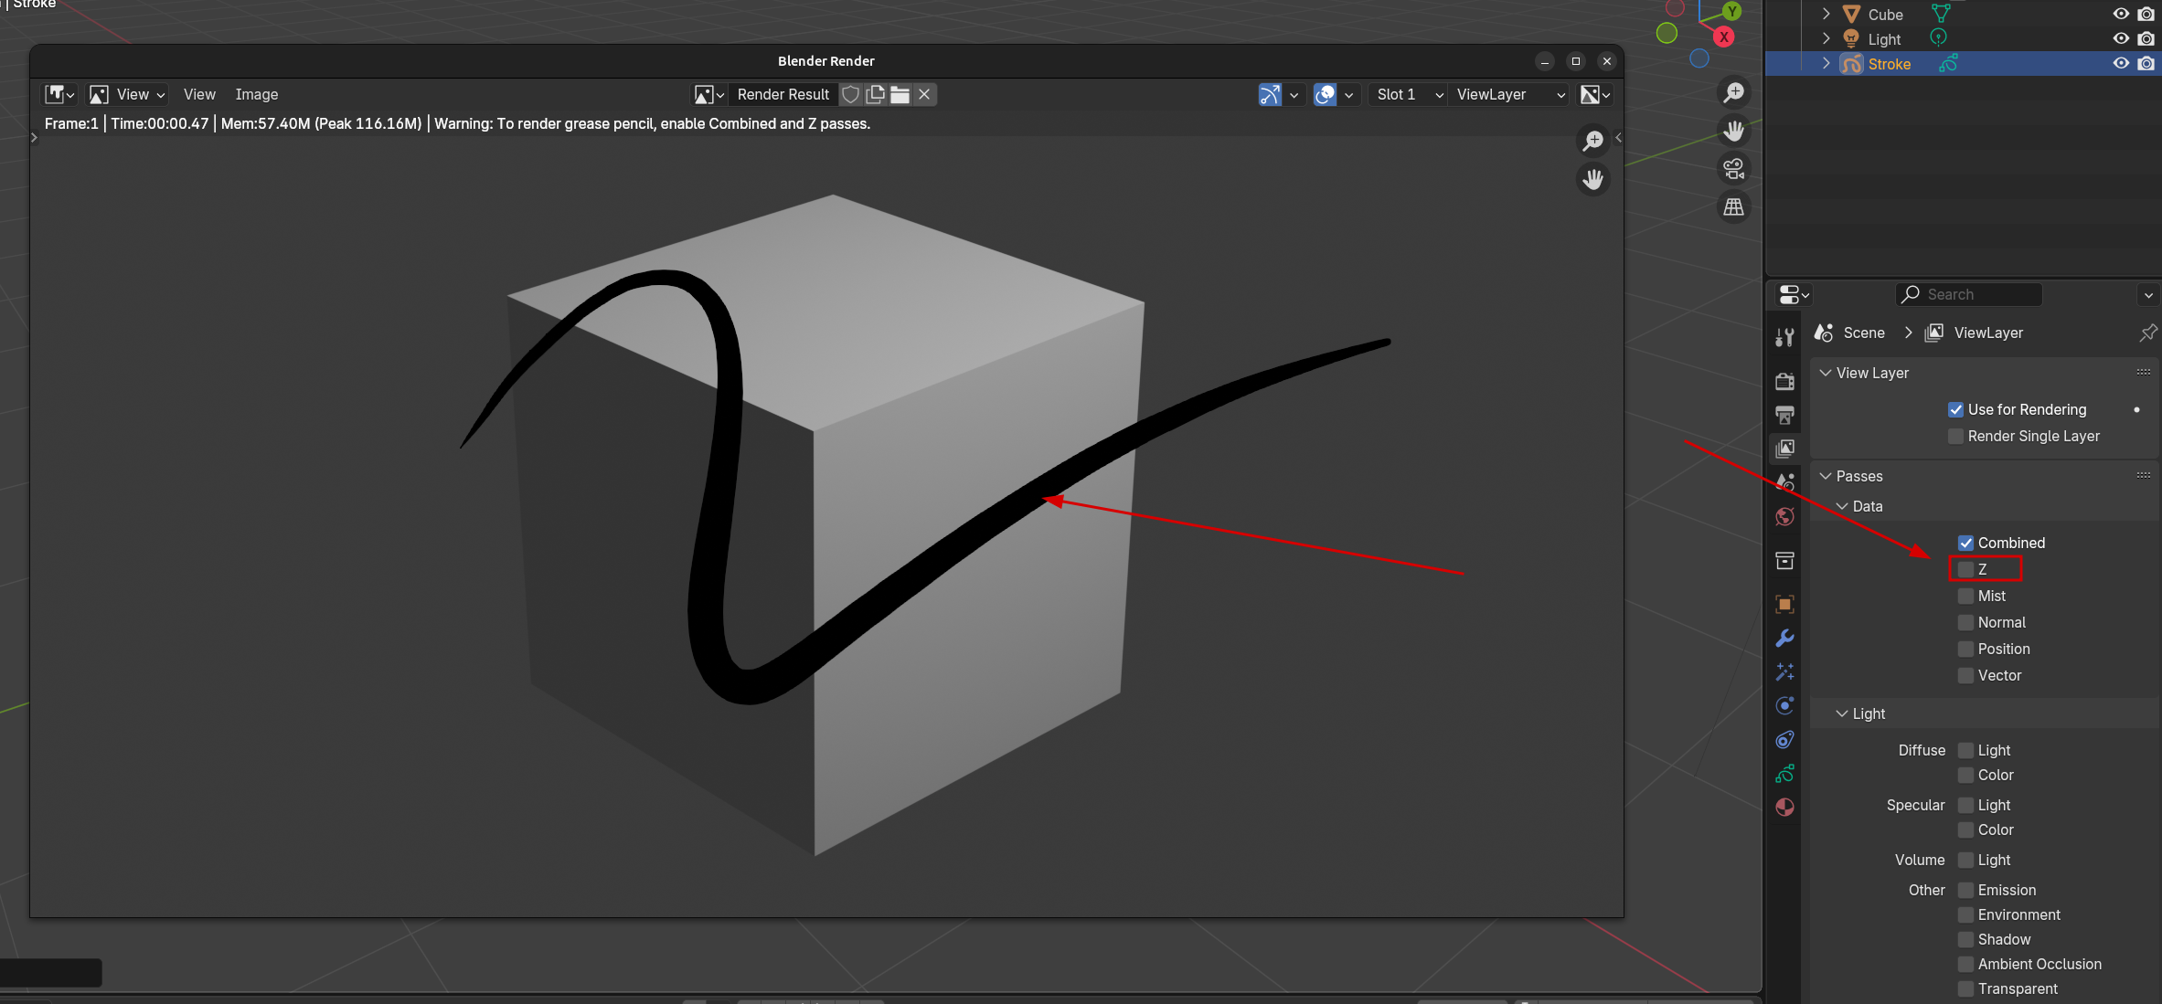
Task: Click the zoom icon in render window
Action: 1593,140
